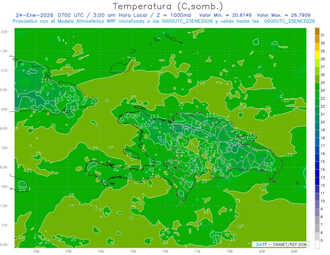This screenshot has width=330, height=255.
Task: Click colorbar label '26'
Action: point(323,75)
